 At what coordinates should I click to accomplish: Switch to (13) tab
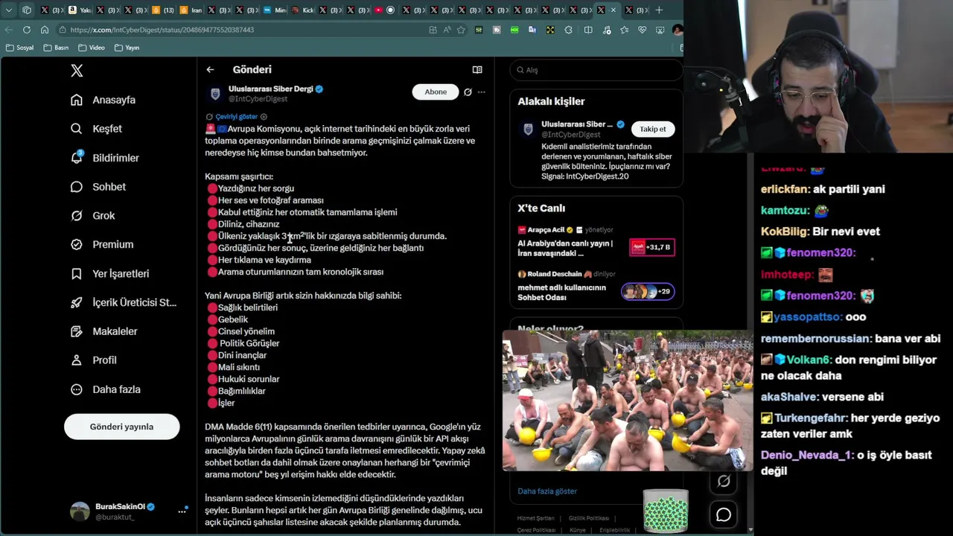pos(163,10)
